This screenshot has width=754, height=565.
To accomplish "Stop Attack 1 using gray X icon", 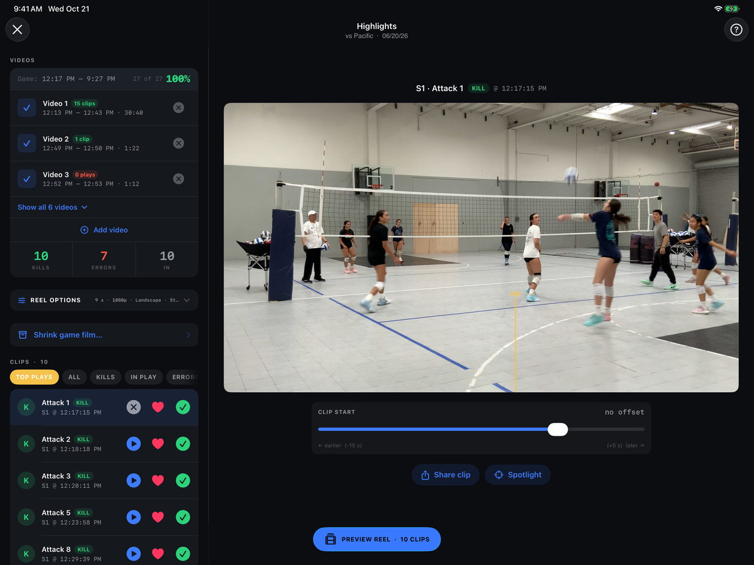I will tap(133, 407).
